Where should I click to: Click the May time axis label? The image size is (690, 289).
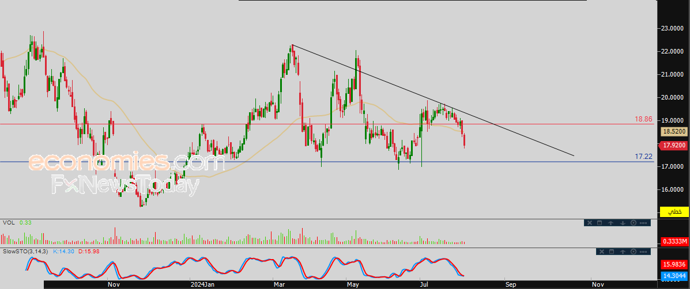[353, 284]
